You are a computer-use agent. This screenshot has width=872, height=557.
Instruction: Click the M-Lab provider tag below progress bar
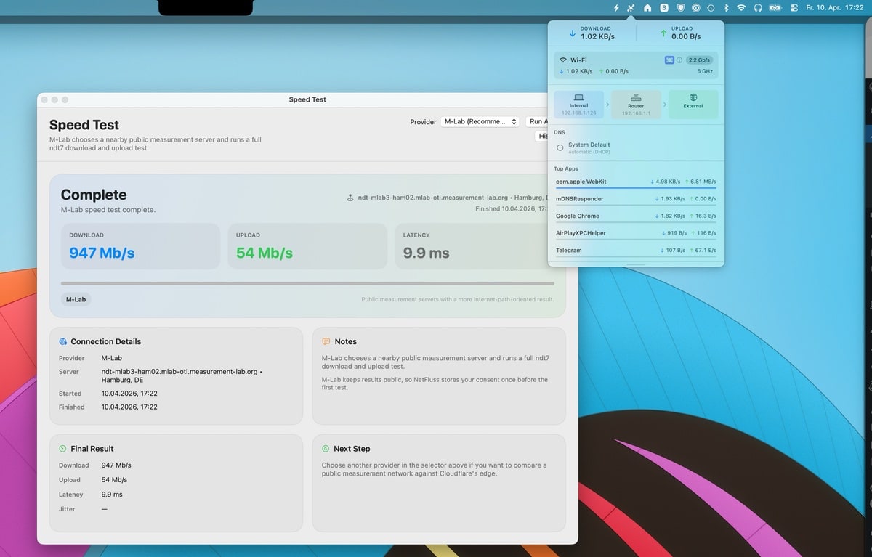[x=76, y=299]
